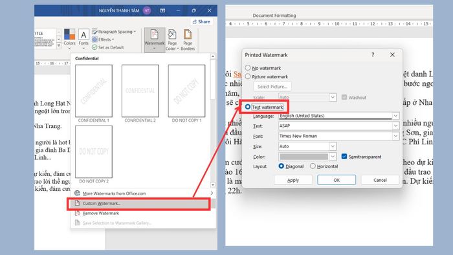Open the Scale dropdown
453x255 pixels.
click(x=333, y=97)
